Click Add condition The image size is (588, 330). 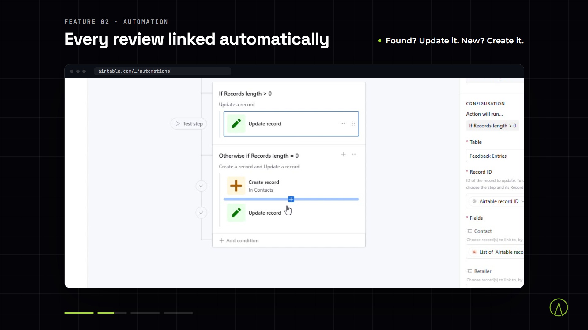pos(239,241)
